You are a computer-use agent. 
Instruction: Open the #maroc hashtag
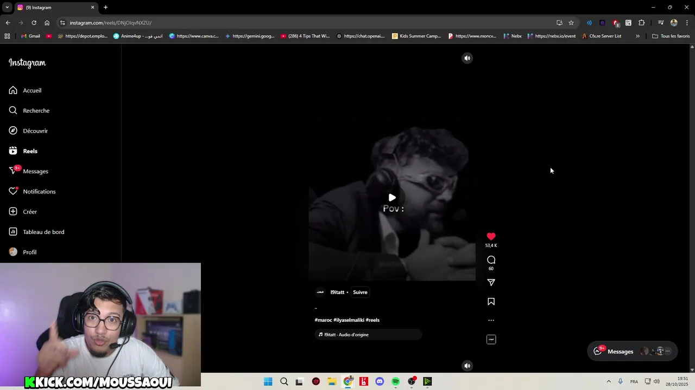[x=323, y=320]
